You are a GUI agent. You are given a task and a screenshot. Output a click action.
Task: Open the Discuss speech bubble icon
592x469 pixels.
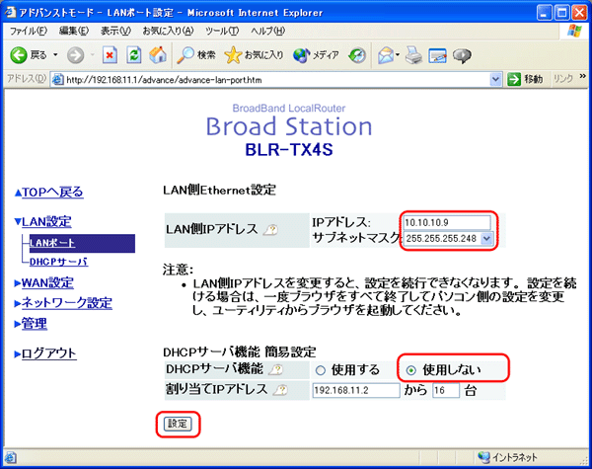(x=462, y=55)
